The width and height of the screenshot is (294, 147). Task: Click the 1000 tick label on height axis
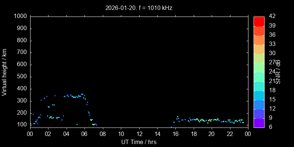coord(20,16)
